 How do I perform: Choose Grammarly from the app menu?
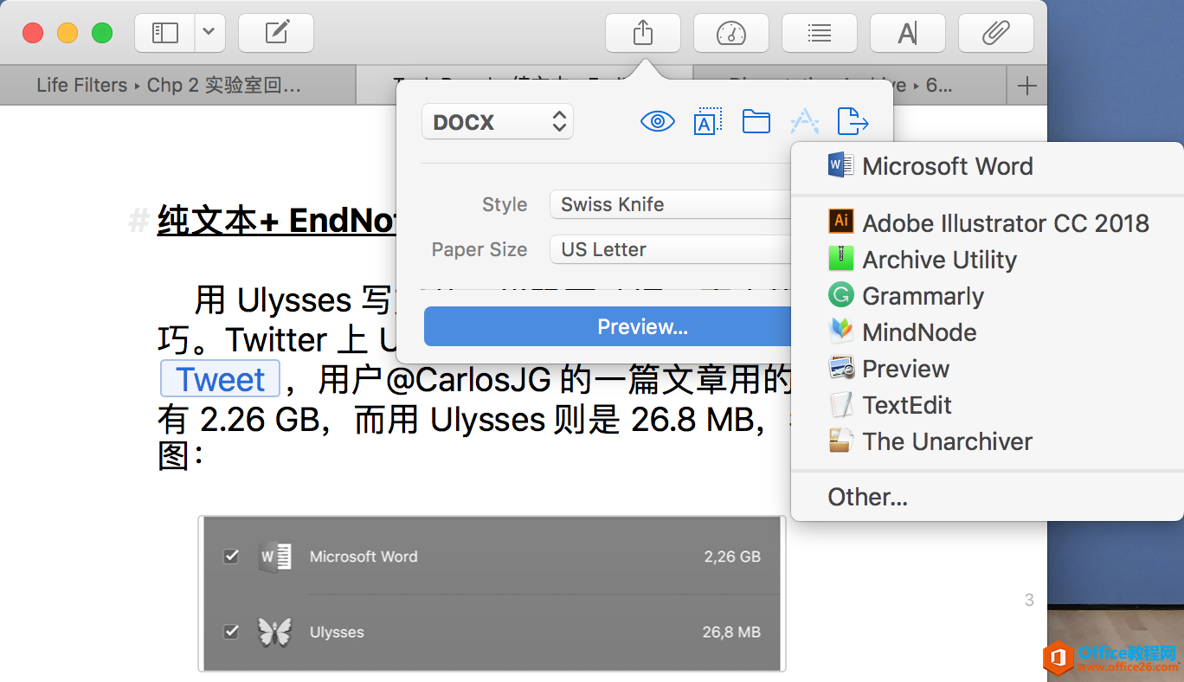[x=988, y=296]
